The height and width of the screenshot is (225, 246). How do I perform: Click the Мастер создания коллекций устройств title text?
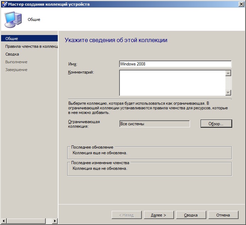[x=49, y=4]
